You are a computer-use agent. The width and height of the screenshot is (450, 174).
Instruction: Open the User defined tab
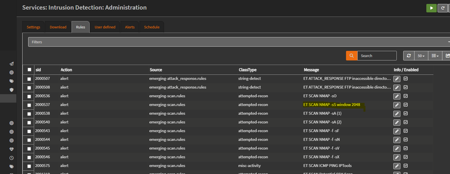click(x=105, y=27)
